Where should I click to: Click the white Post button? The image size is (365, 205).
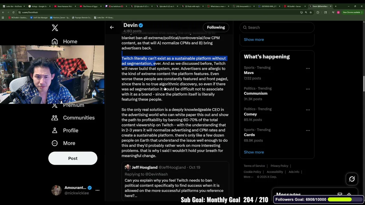[73, 158]
